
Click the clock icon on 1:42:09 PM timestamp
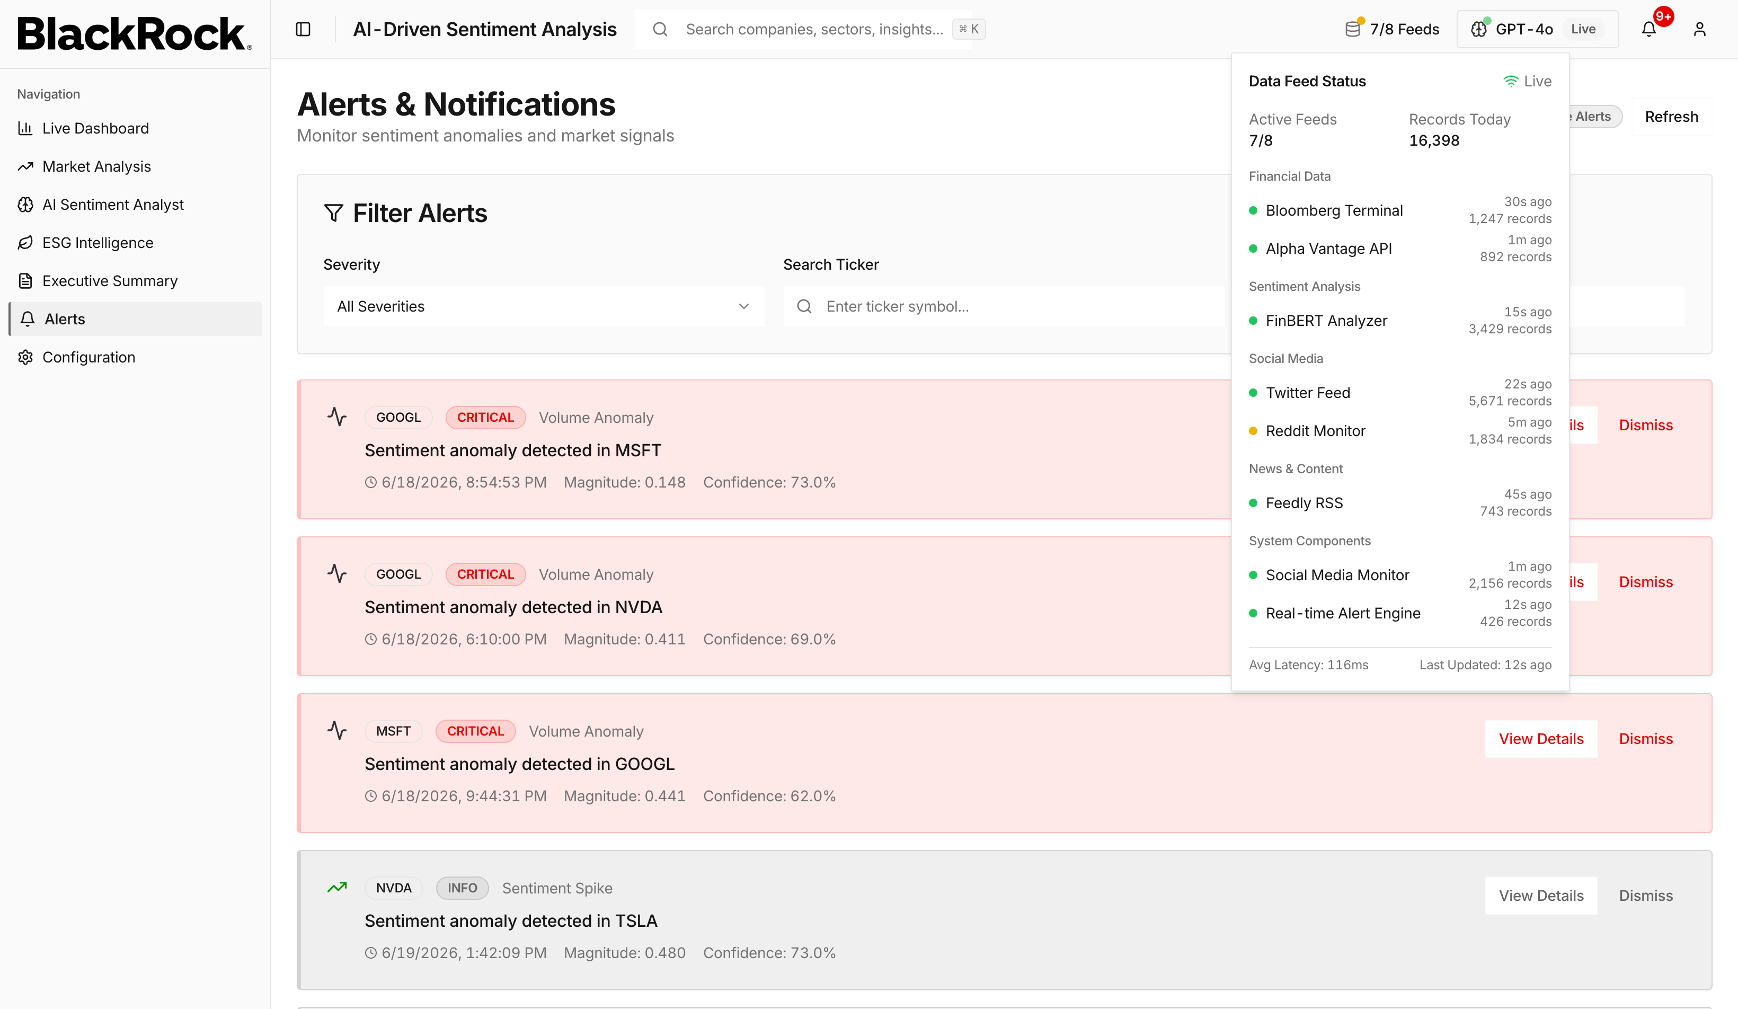(371, 953)
